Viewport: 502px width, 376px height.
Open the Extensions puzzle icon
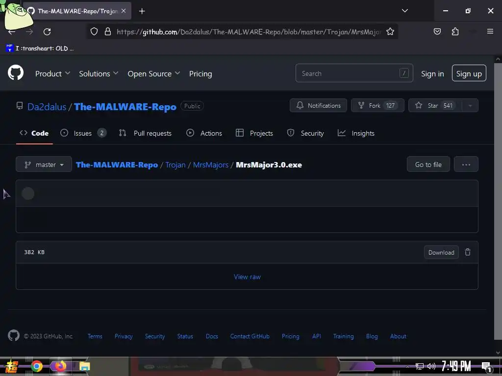455,31
